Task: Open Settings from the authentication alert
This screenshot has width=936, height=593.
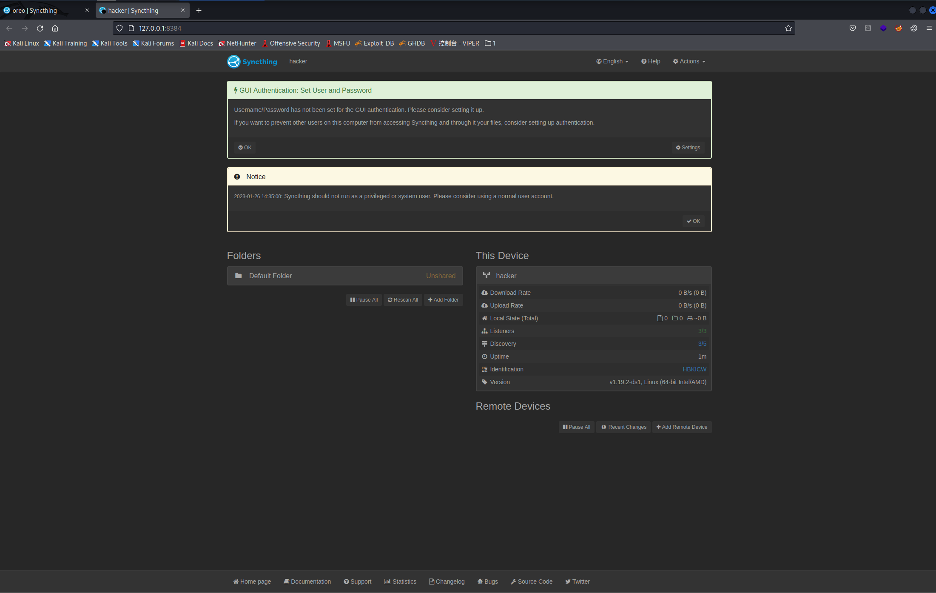Action: pyautogui.click(x=688, y=148)
